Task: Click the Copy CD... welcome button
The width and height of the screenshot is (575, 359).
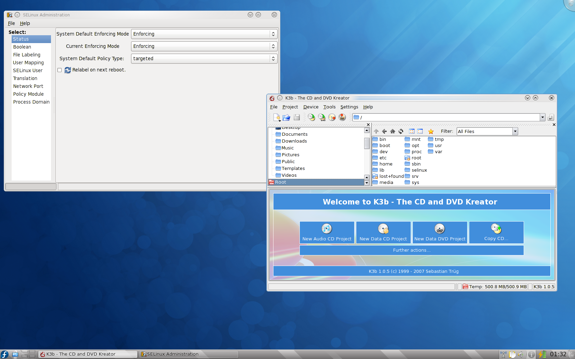Action: [496, 232]
